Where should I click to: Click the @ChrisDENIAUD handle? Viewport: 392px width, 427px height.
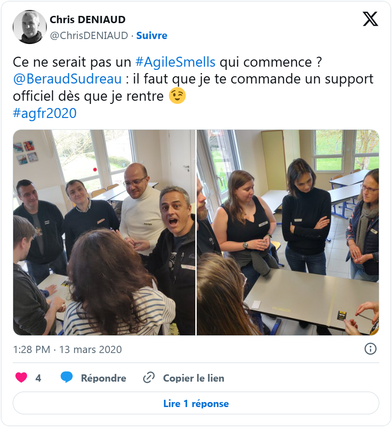(x=89, y=36)
